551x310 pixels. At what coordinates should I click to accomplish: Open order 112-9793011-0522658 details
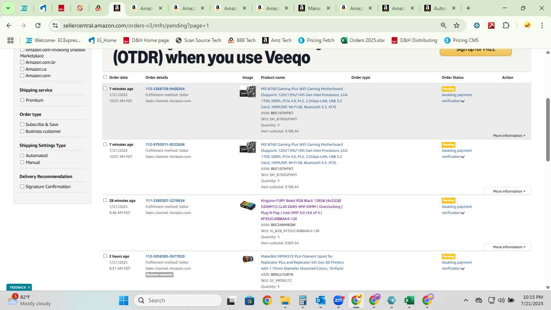165,145
